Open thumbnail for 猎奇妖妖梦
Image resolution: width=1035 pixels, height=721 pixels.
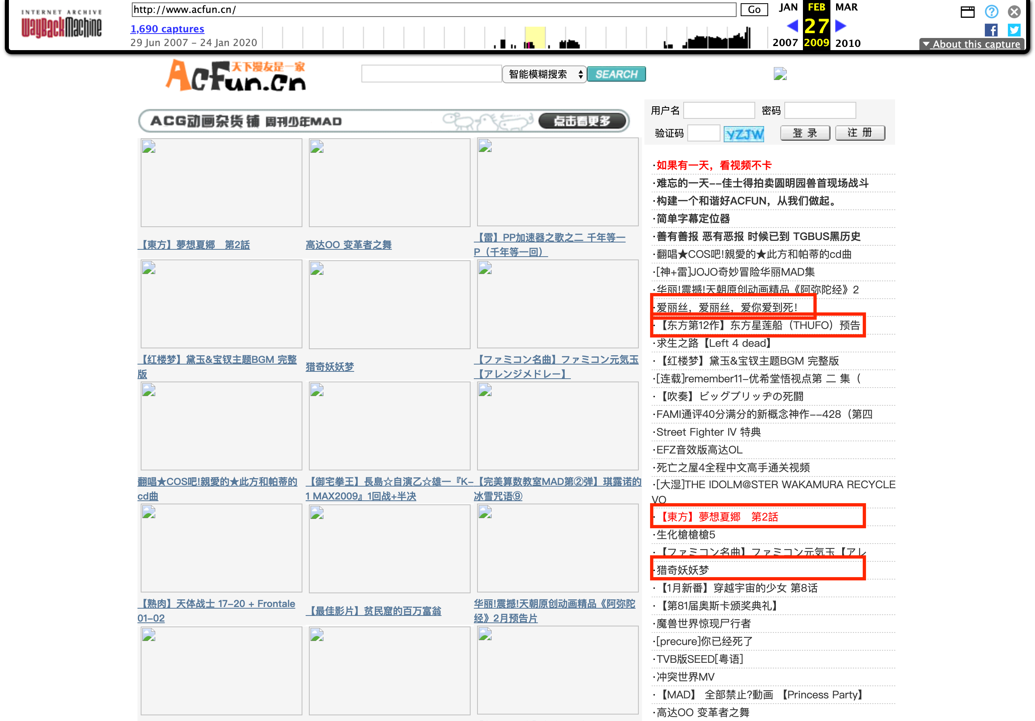[389, 305]
